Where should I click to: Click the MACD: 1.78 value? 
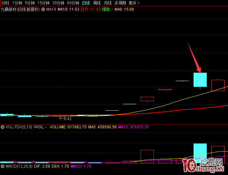81,166
